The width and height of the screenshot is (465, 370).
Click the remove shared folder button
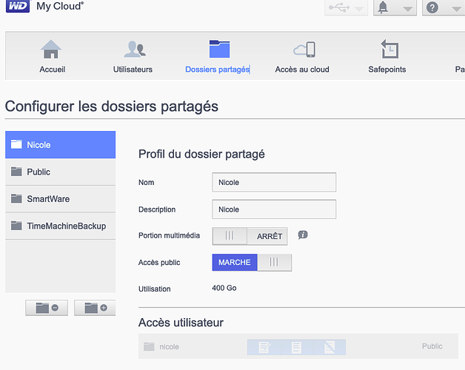click(47, 308)
